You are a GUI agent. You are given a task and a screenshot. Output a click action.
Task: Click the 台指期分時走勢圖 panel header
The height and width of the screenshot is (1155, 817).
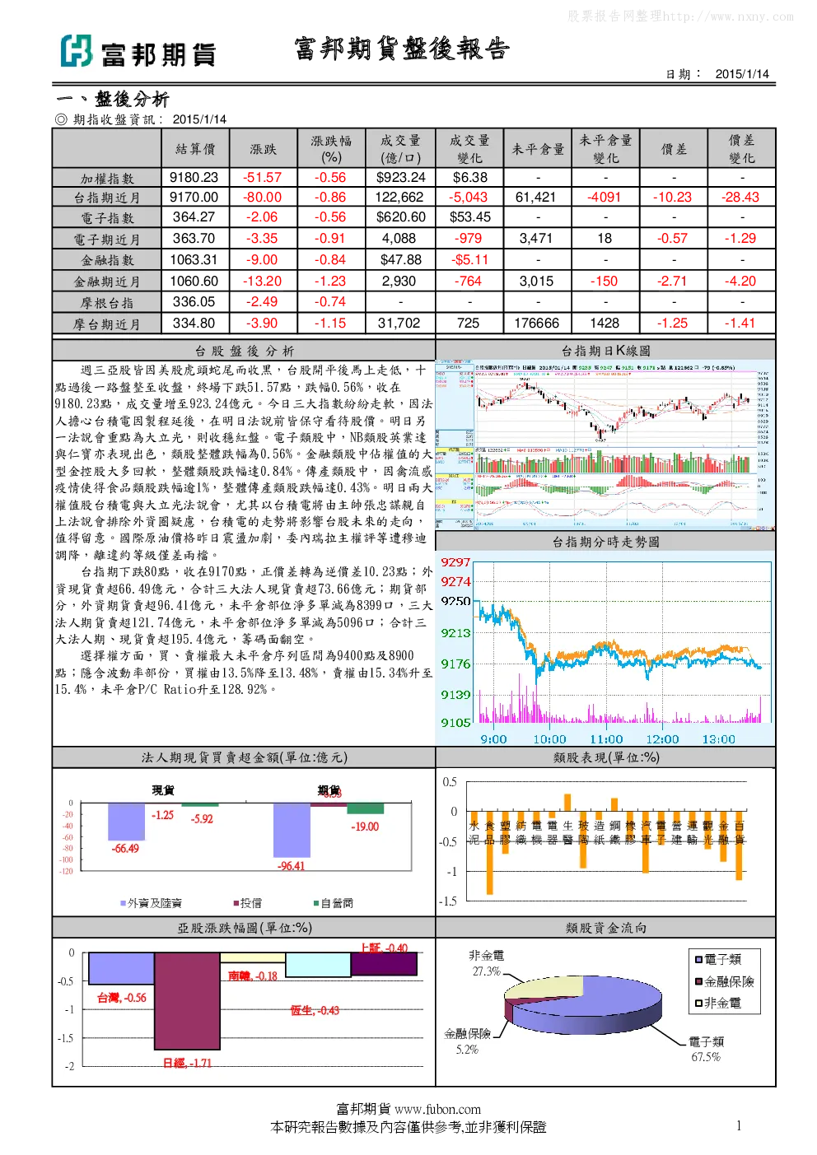point(605,542)
